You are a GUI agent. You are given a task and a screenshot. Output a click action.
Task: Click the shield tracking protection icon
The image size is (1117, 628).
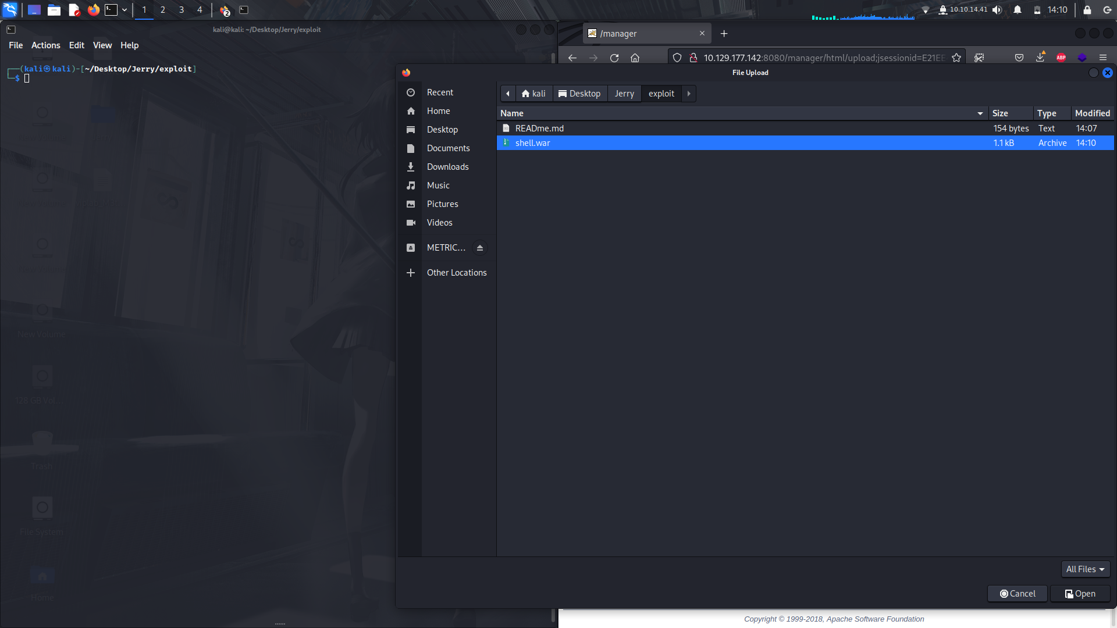click(x=677, y=58)
